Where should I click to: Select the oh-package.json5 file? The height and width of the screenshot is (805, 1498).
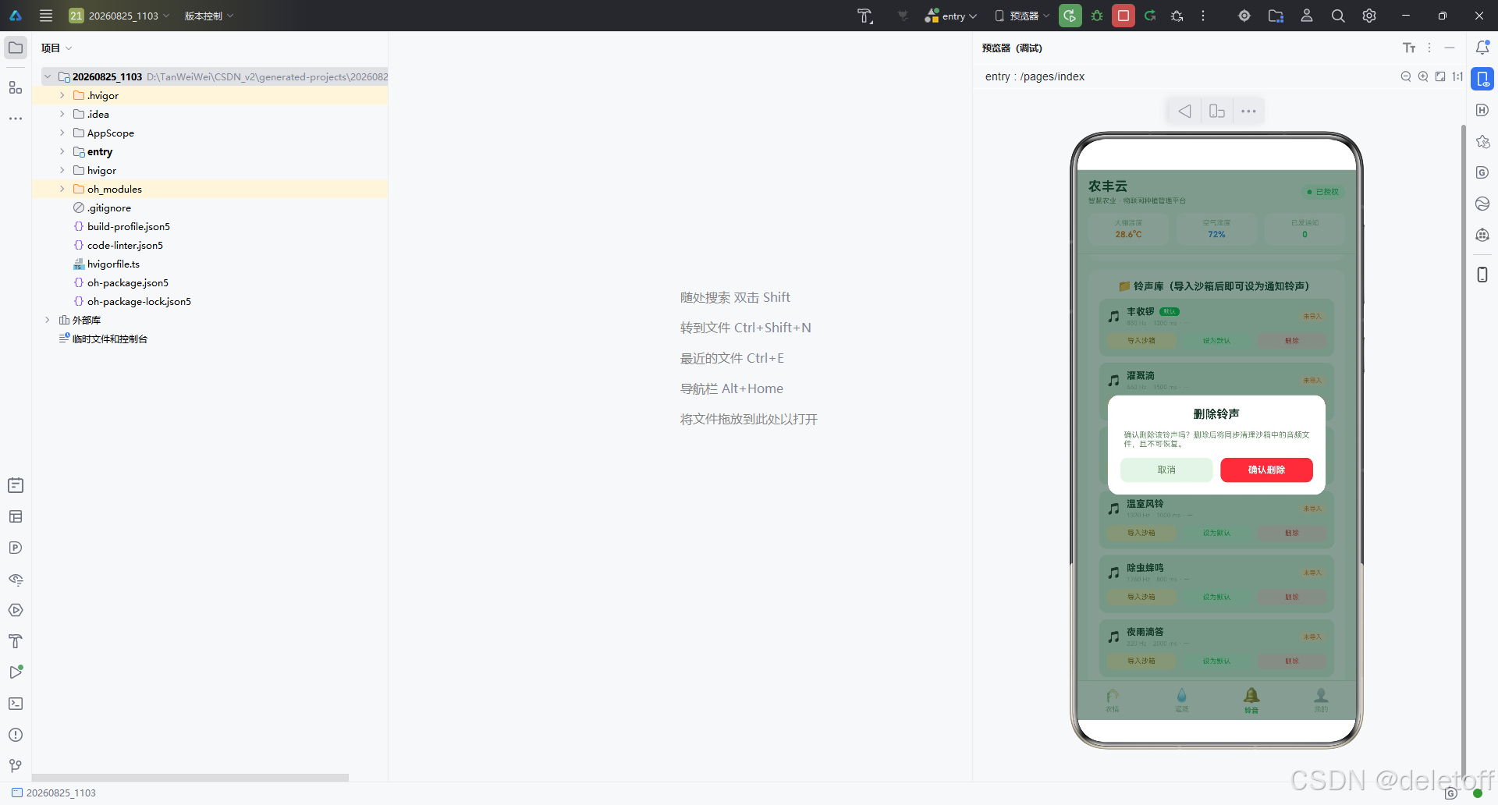click(x=127, y=282)
